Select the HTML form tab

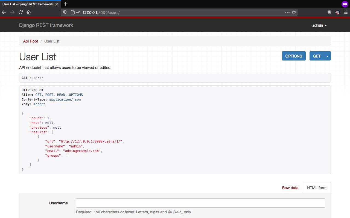pyautogui.click(x=317, y=188)
